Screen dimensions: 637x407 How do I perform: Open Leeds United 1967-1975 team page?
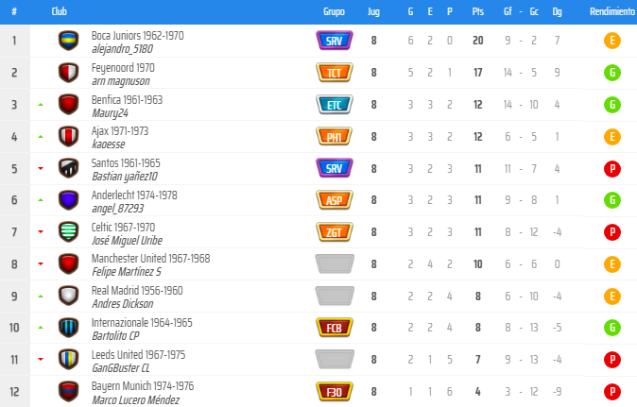point(138,355)
